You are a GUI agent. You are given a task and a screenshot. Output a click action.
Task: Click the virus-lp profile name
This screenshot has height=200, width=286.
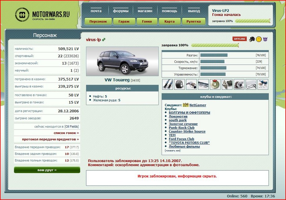tap(93, 40)
